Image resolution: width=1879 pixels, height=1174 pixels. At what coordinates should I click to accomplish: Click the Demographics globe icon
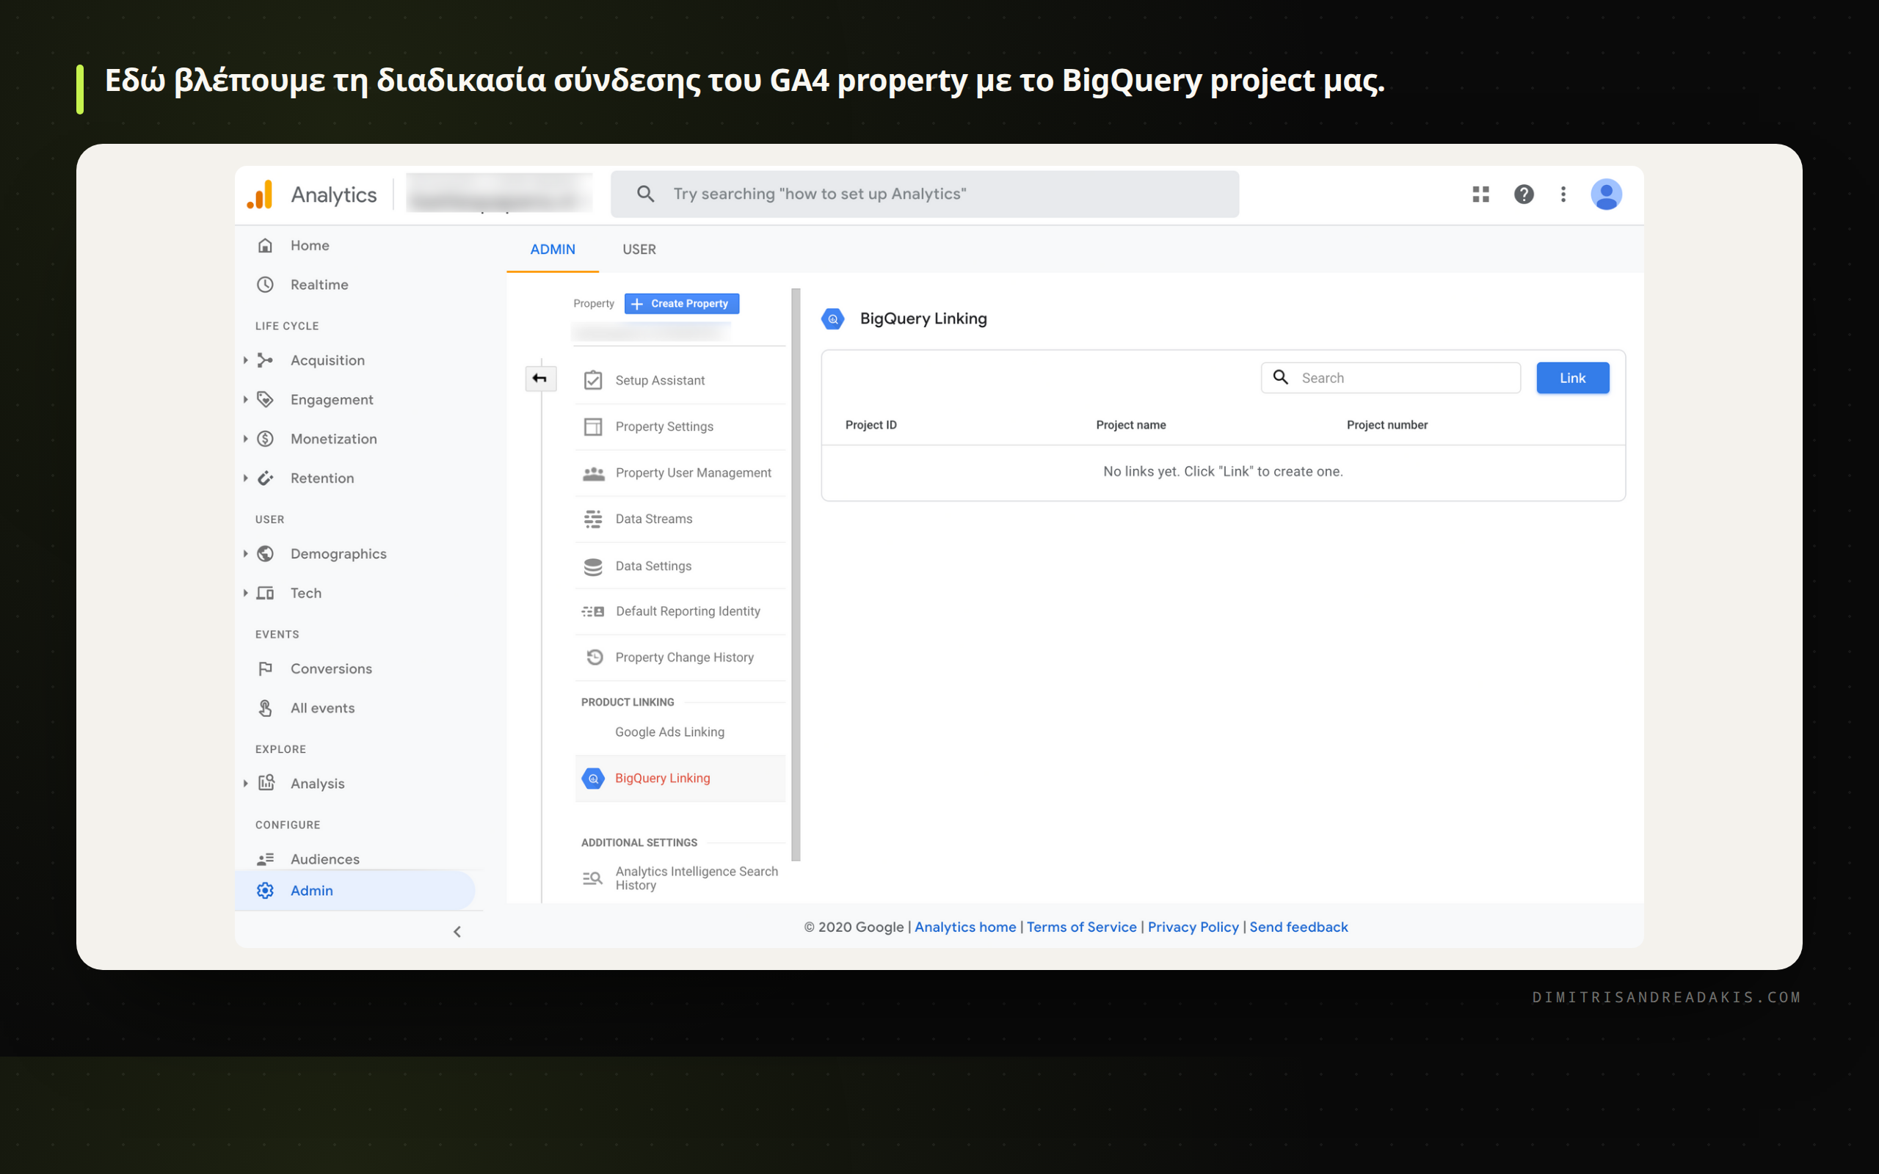[266, 553]
